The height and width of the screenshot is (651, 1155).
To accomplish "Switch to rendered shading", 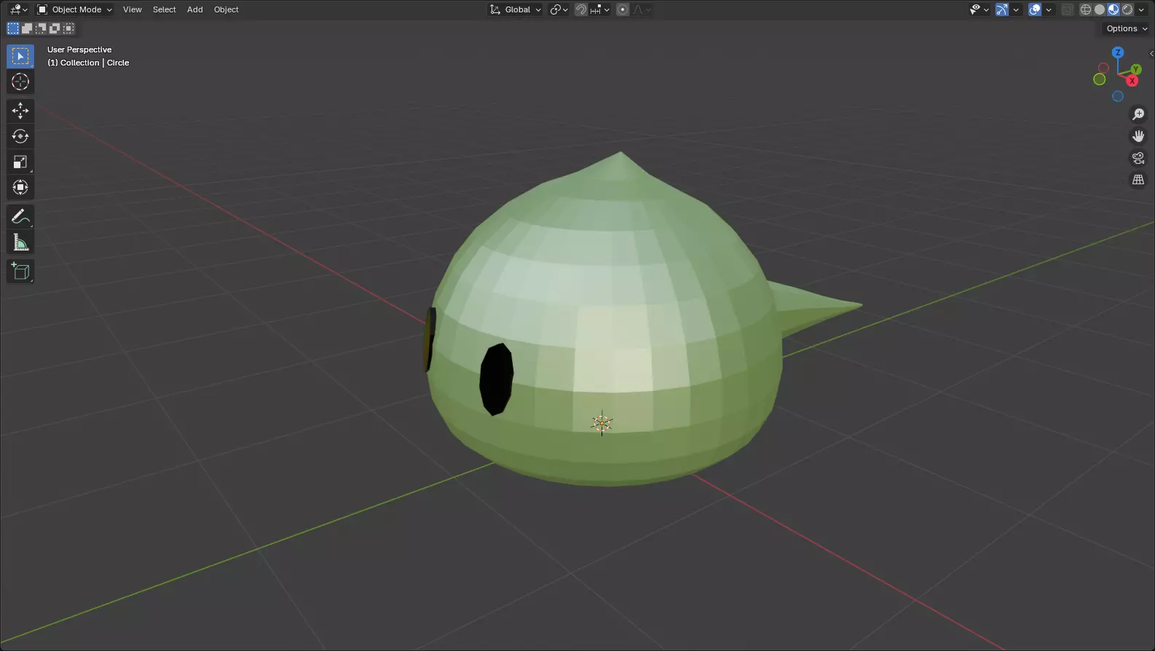I will (1127, 9).
